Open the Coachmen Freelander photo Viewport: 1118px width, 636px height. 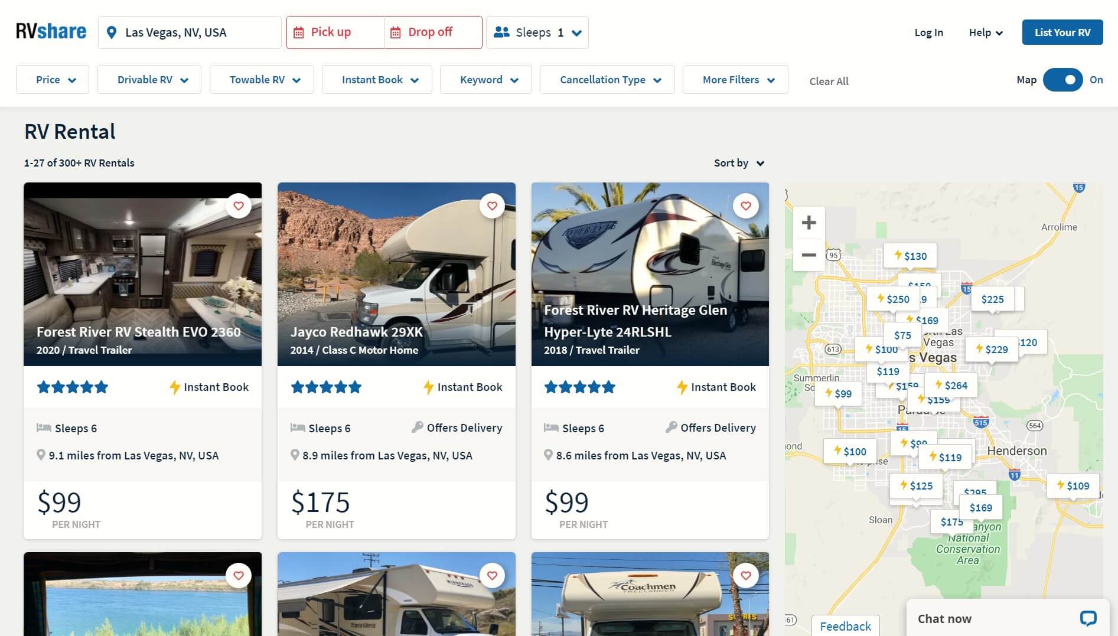(x=650, y=594)
